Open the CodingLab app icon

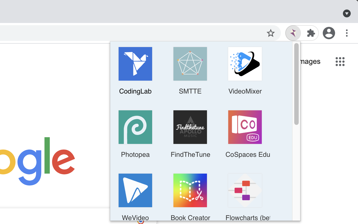pyautogui.click(x=135, y=64)
